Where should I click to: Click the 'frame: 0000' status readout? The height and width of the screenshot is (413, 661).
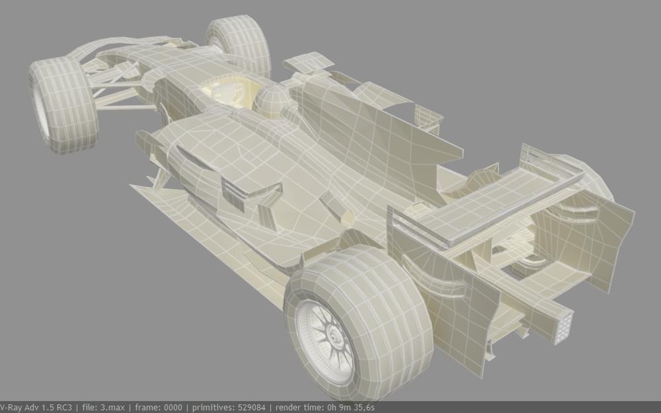tap(158, 408)
